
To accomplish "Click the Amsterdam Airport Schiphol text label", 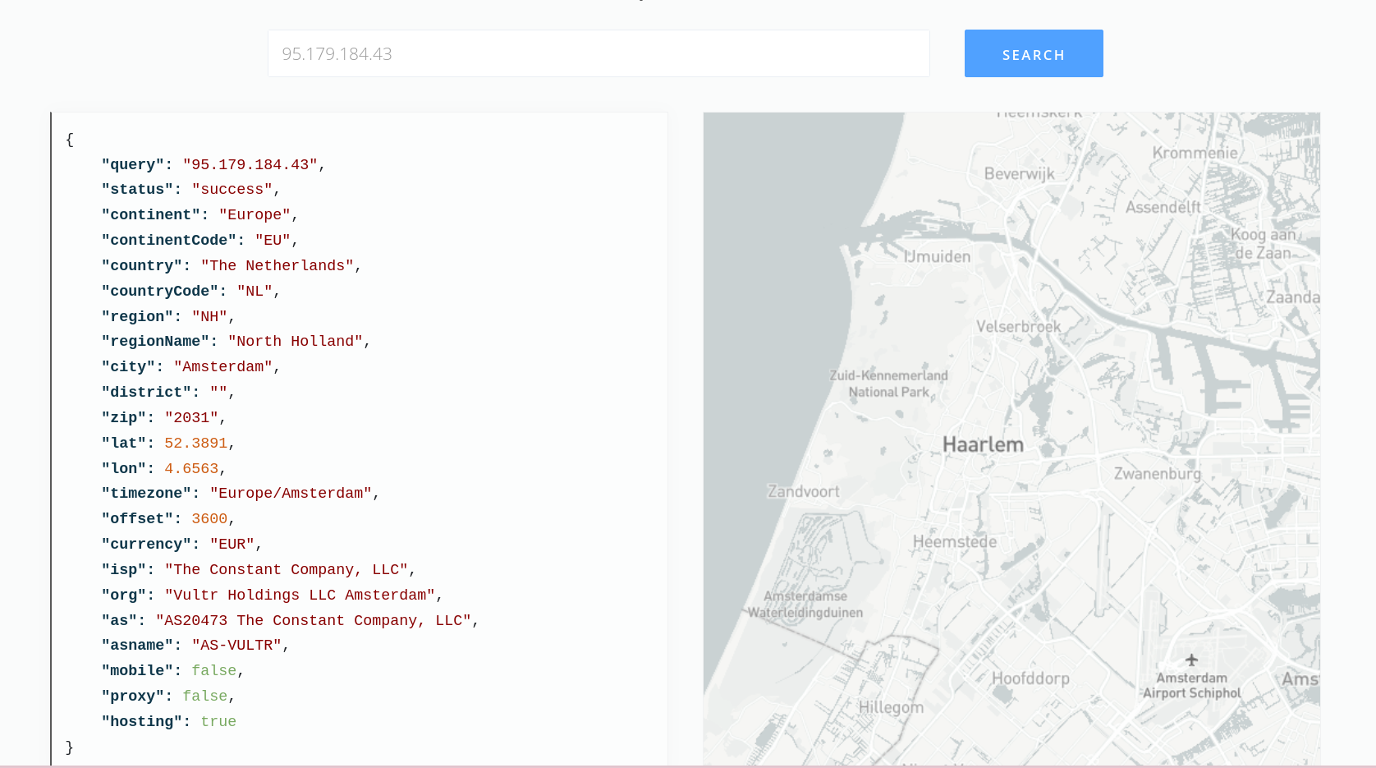I will click(x=1191, y=686).
